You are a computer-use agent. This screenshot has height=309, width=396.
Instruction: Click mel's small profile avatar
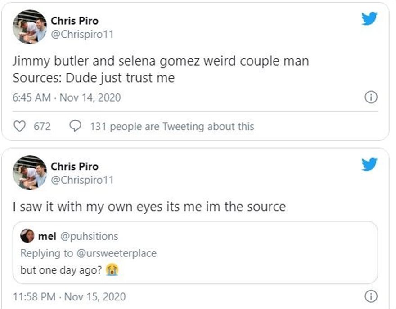point(28,235)
